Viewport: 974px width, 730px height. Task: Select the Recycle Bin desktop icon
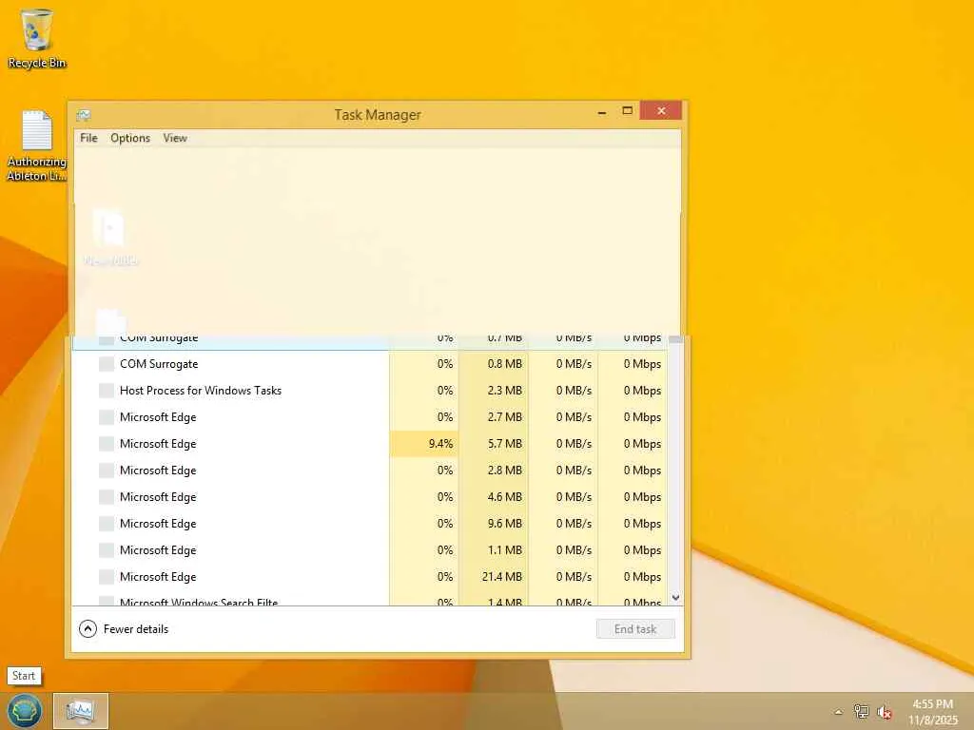point(37,38)
